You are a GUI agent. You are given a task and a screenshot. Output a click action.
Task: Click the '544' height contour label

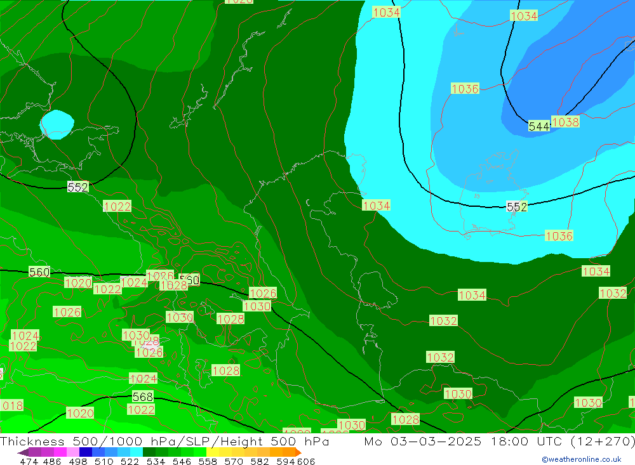539,126
